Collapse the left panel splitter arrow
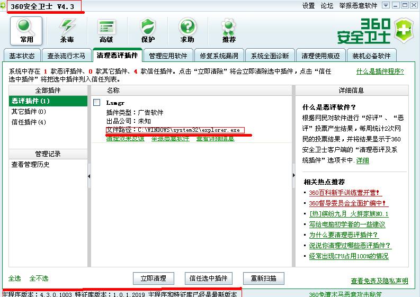The height and width of the screenshot is (297, 420). click(89, 176)
